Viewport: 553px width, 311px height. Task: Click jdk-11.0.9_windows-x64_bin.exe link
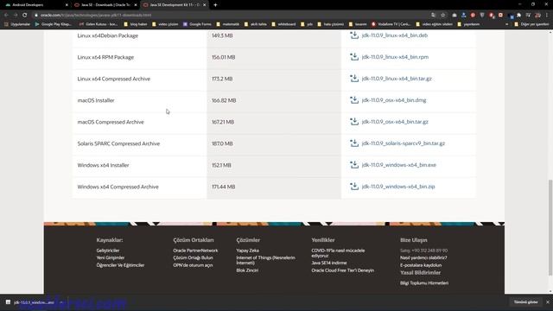click(399, 165)
